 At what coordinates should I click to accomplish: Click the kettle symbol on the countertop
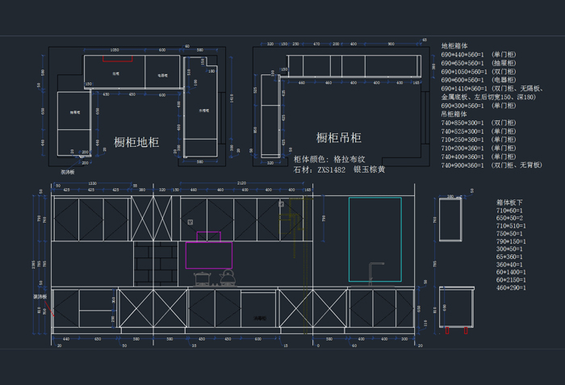(228, 278)
